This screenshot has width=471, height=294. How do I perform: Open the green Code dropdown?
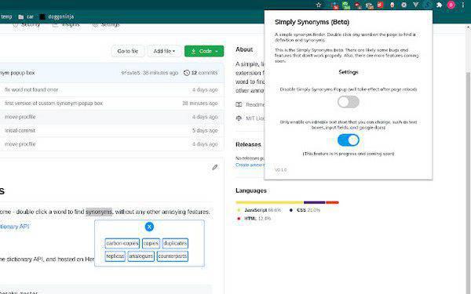point(204,51)
